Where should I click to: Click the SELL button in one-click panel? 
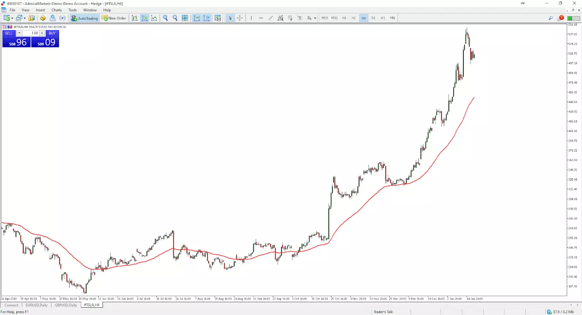[9, 33]
